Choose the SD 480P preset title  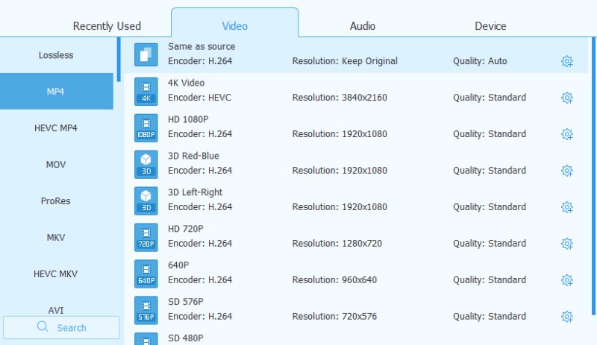tap(185, 338)
